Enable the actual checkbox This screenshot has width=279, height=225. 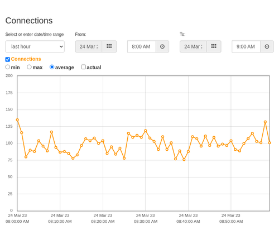[x=84, y=67]
